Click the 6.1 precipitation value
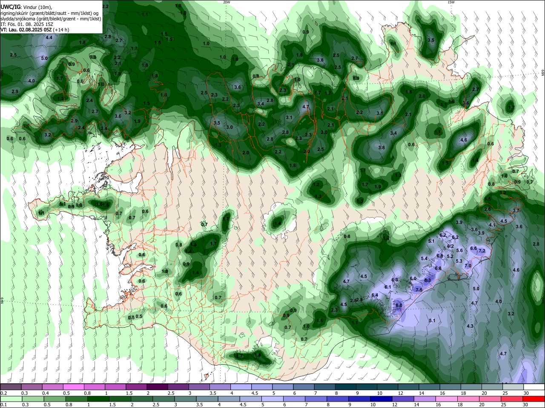The width and height of the screenshot is (545, 408). [387, 287]
